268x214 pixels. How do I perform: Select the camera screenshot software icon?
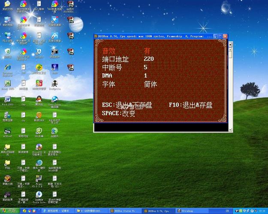(x=55, y=53)
